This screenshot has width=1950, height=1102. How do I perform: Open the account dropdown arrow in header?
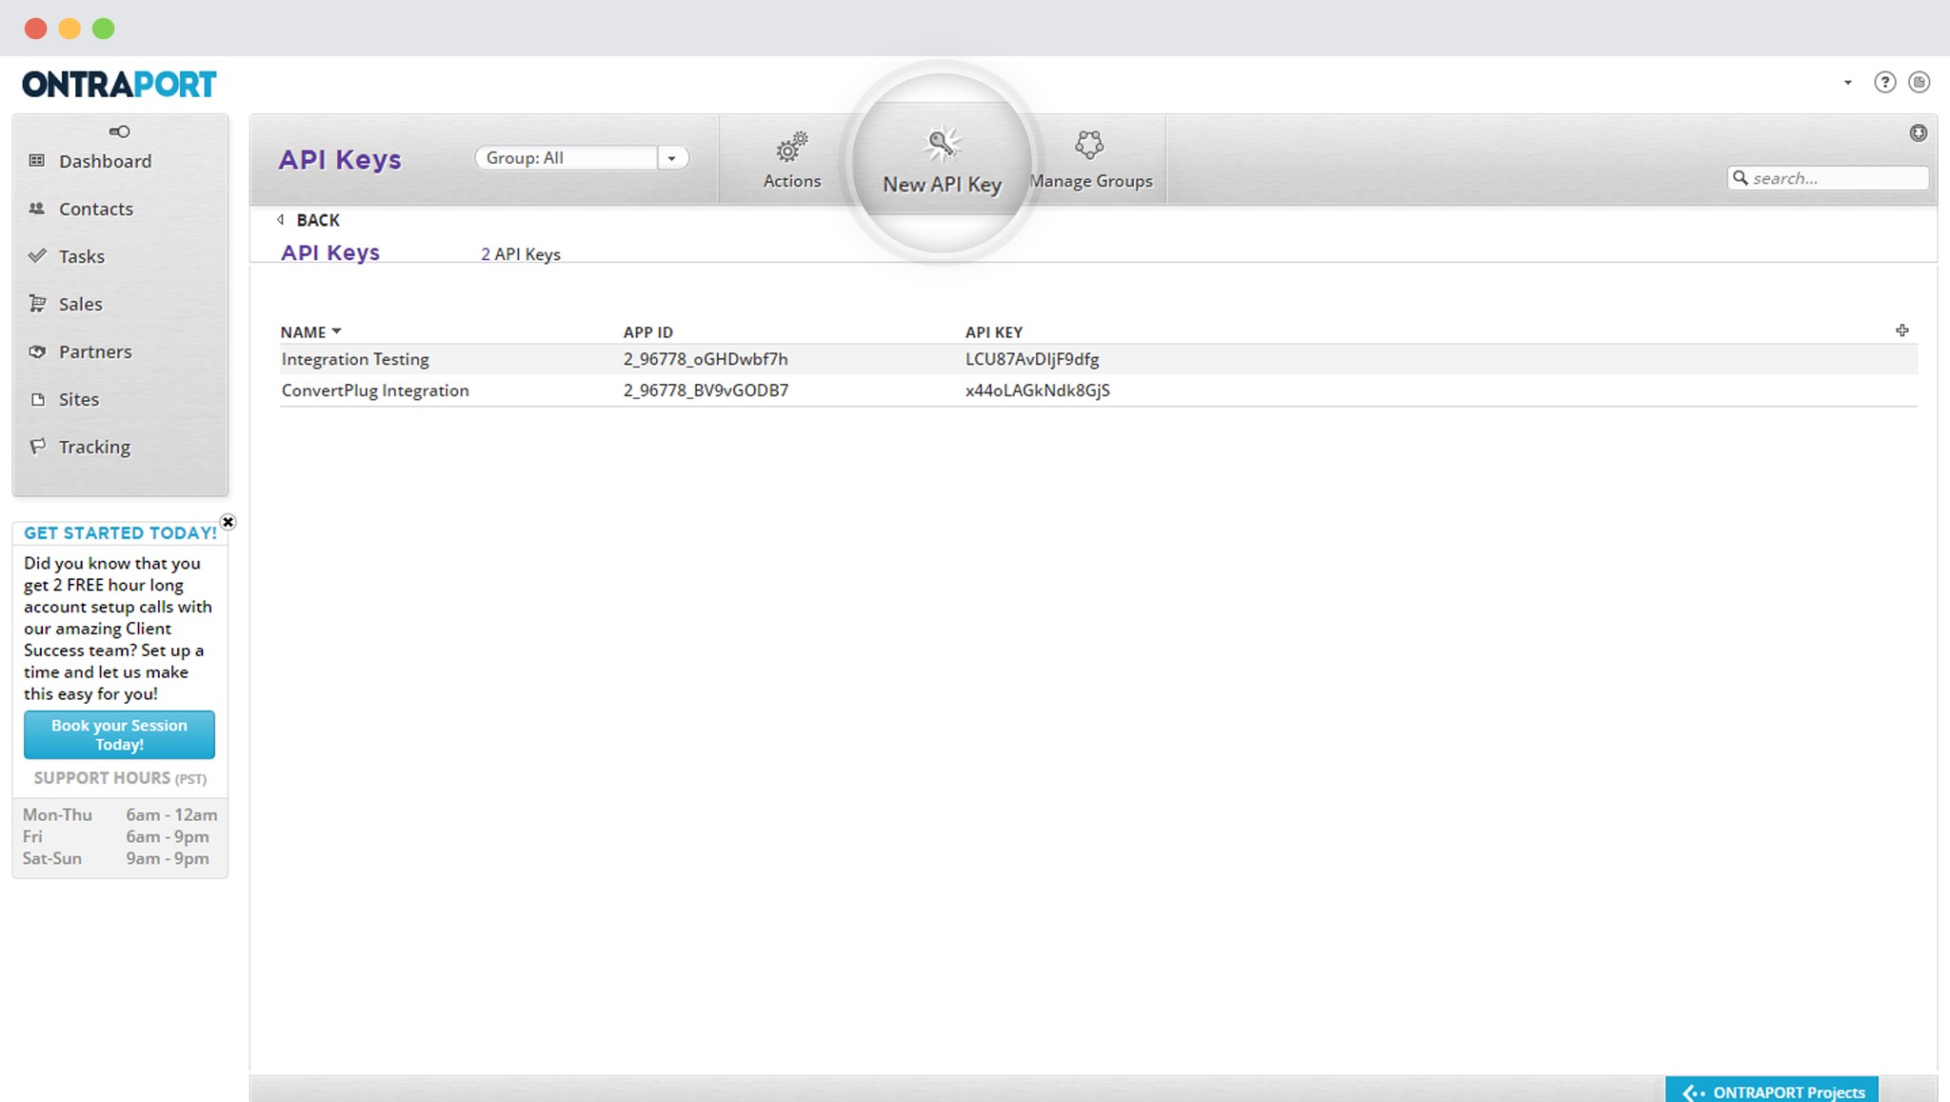[1847, 83]
